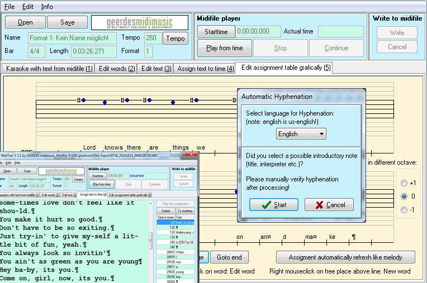Click Assignment automatically refresh like melody
This screenshot has width=427, height=283.
click(x=345, y=257)
